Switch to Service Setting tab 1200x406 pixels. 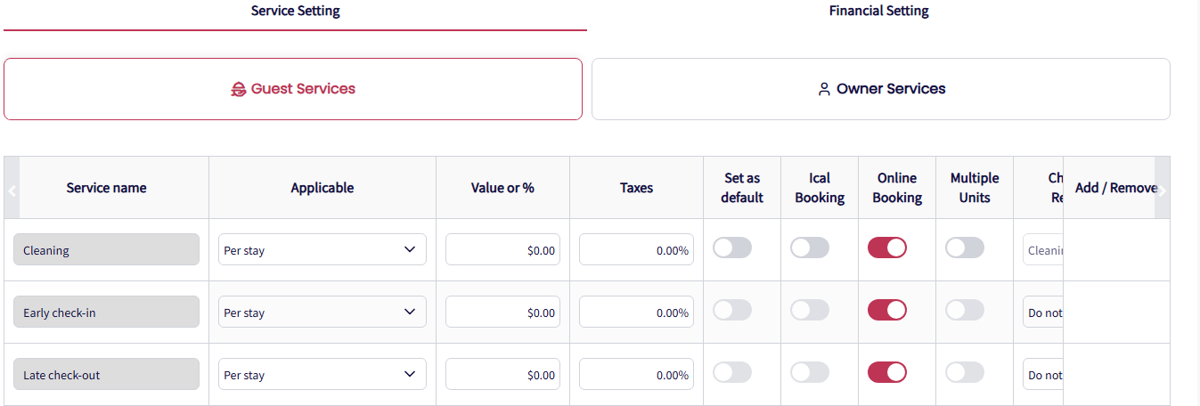point(295,12)
